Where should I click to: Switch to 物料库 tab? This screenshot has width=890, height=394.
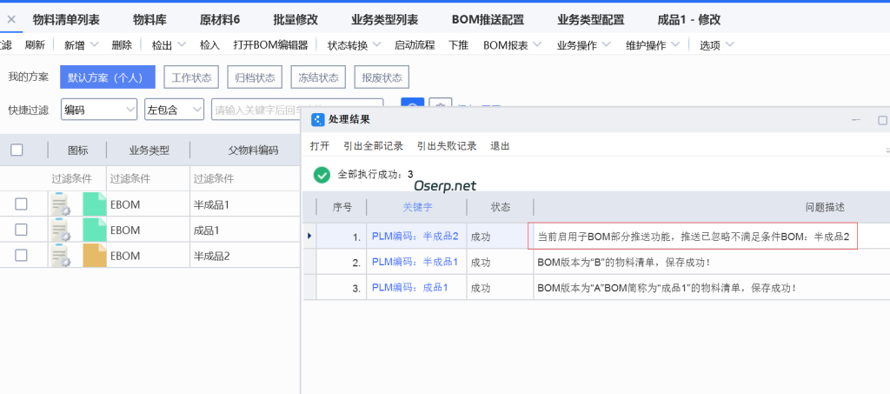tap(149, 20)
